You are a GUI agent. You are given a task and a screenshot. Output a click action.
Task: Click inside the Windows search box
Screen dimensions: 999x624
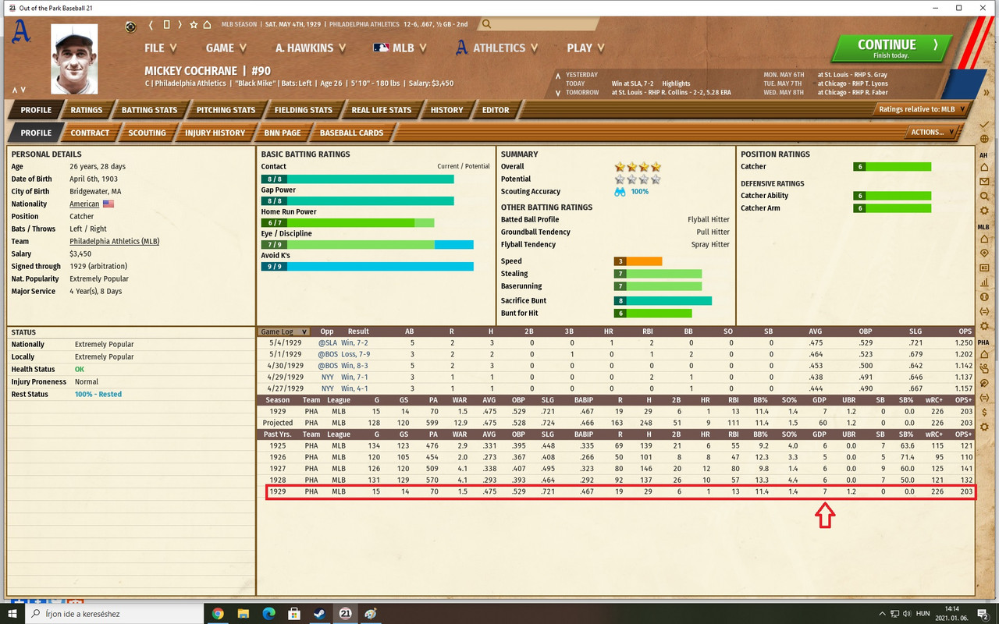113,614
